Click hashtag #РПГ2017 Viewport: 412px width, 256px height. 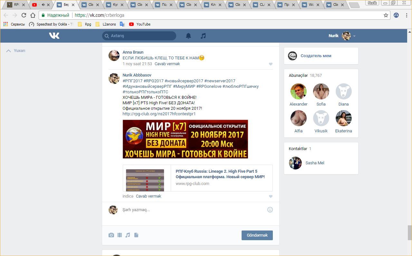click(x=132, y=81)
